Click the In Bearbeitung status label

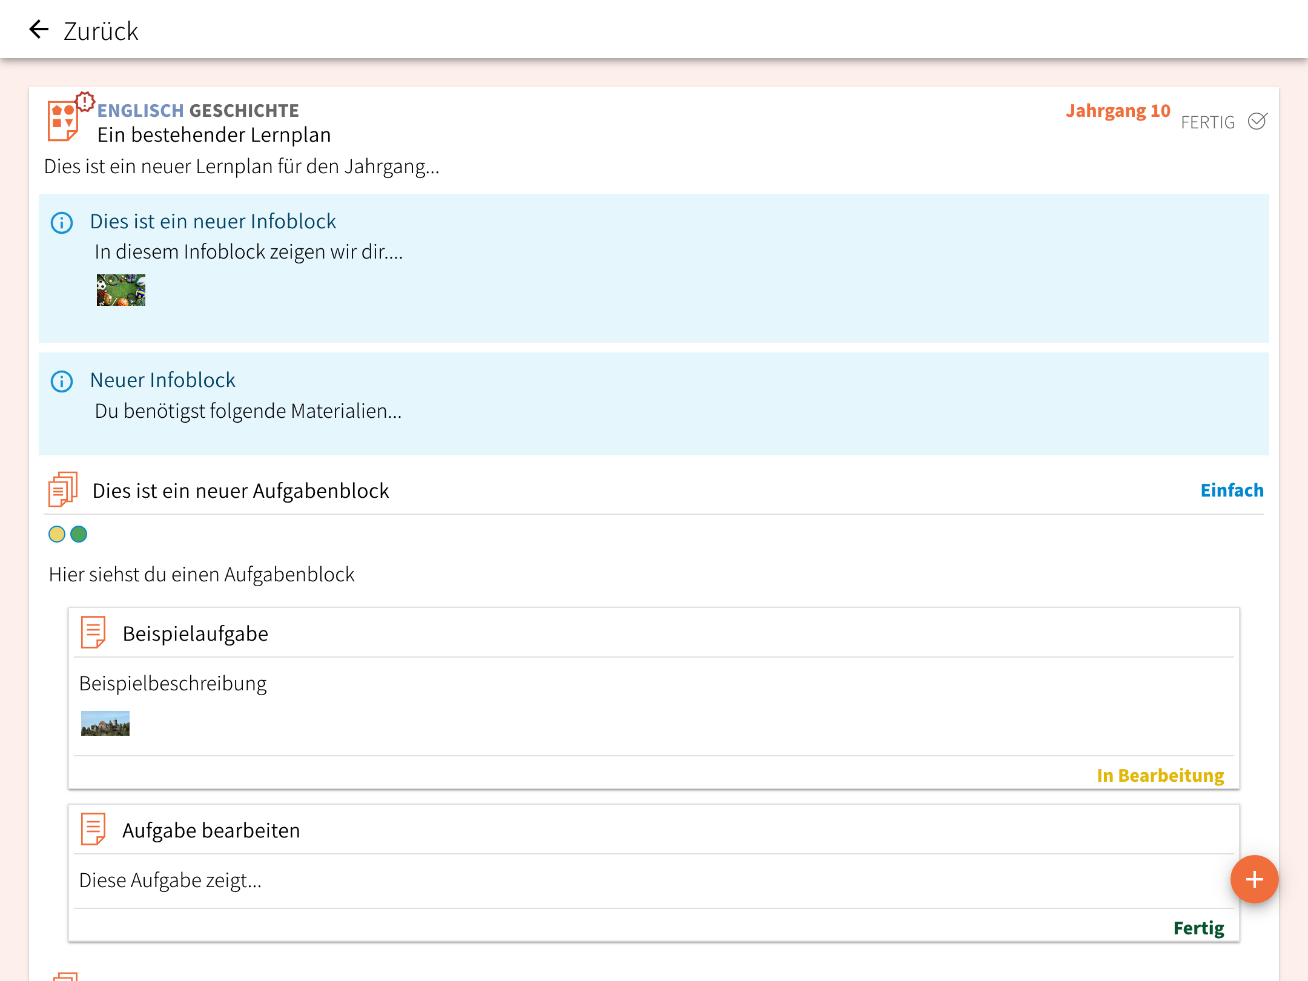tap(1160, 776)
